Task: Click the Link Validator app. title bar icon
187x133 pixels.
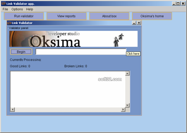Action: (3, 4)
